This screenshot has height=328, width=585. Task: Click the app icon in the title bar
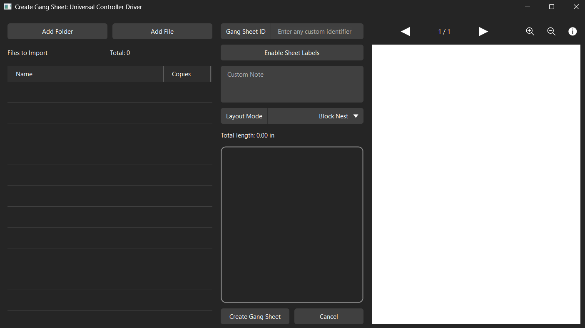7,7
